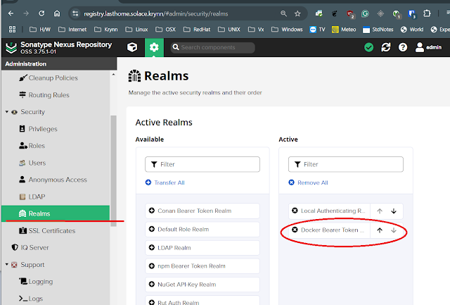Move Local Authenticating Realm down
Screen dimensions: 450x305
(x=394, y=211)
